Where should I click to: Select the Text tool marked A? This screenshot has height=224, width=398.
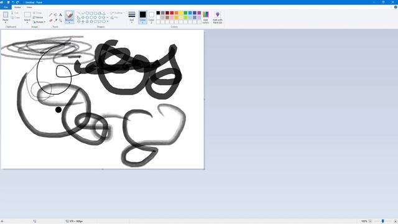(60, 15)
